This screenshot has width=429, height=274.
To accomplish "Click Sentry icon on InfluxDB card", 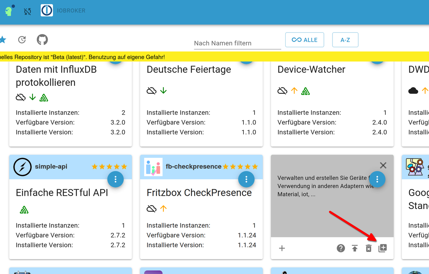I will (x=44, y=97).
